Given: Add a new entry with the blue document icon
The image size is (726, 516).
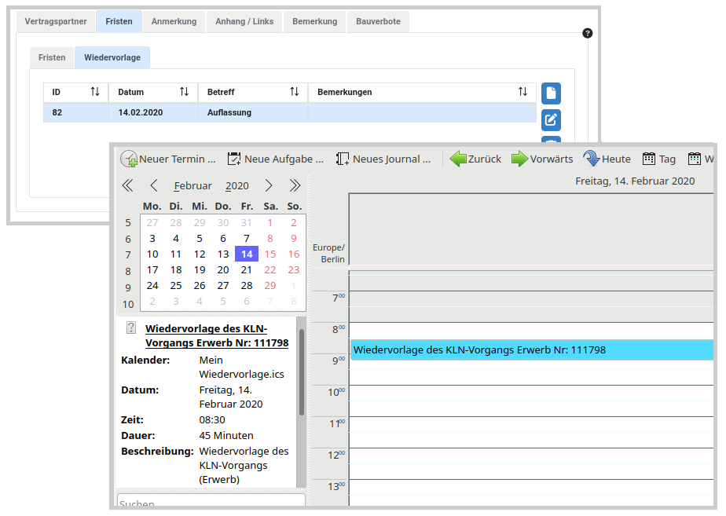Looking at the screenshot, I should (550, 93).
